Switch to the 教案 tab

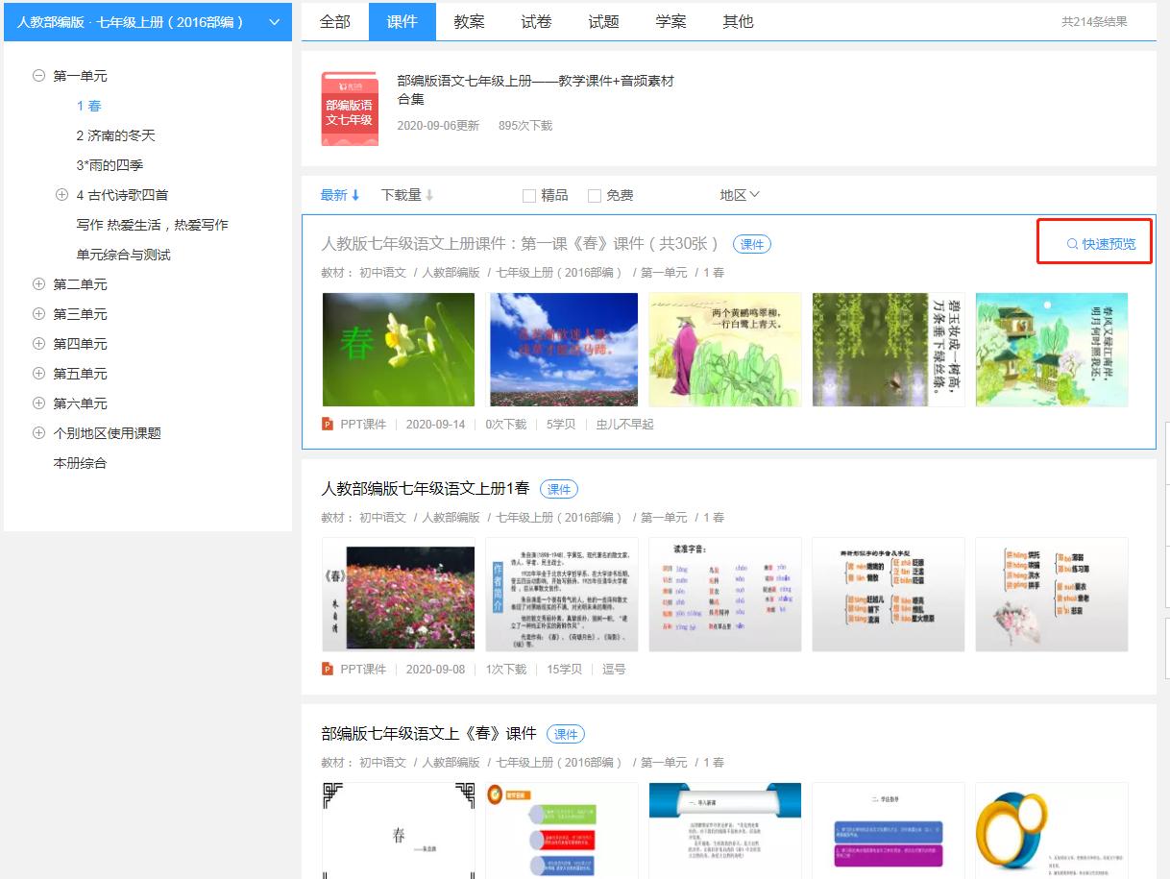pyautogui.click(x=468, y=21)
